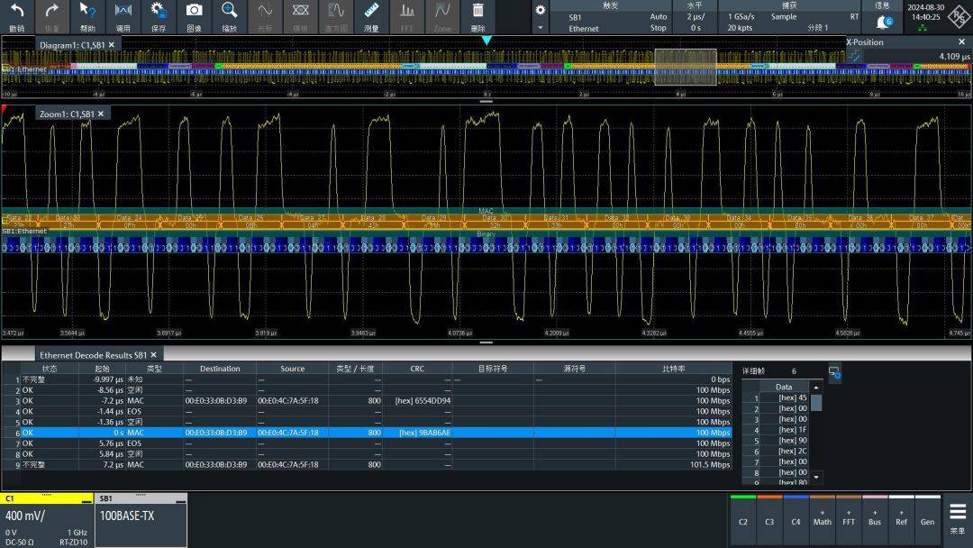973x548 pixels.
Task: Select the Ethernet Decode Results SB1 tab
Action: pos(91,355)
